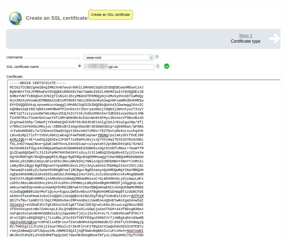Click the Certificate type step label
The height and width of the screenshot is (237, 284).
pyautogui.click(x=245, y=41)
